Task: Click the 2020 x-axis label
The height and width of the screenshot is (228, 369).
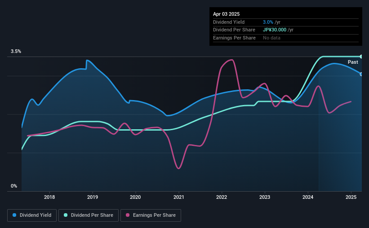Action: [x=135, y=197]
